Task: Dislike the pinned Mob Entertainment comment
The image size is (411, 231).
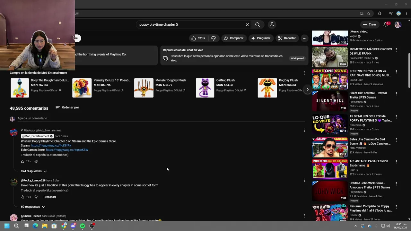Action: tap(36, 161)
